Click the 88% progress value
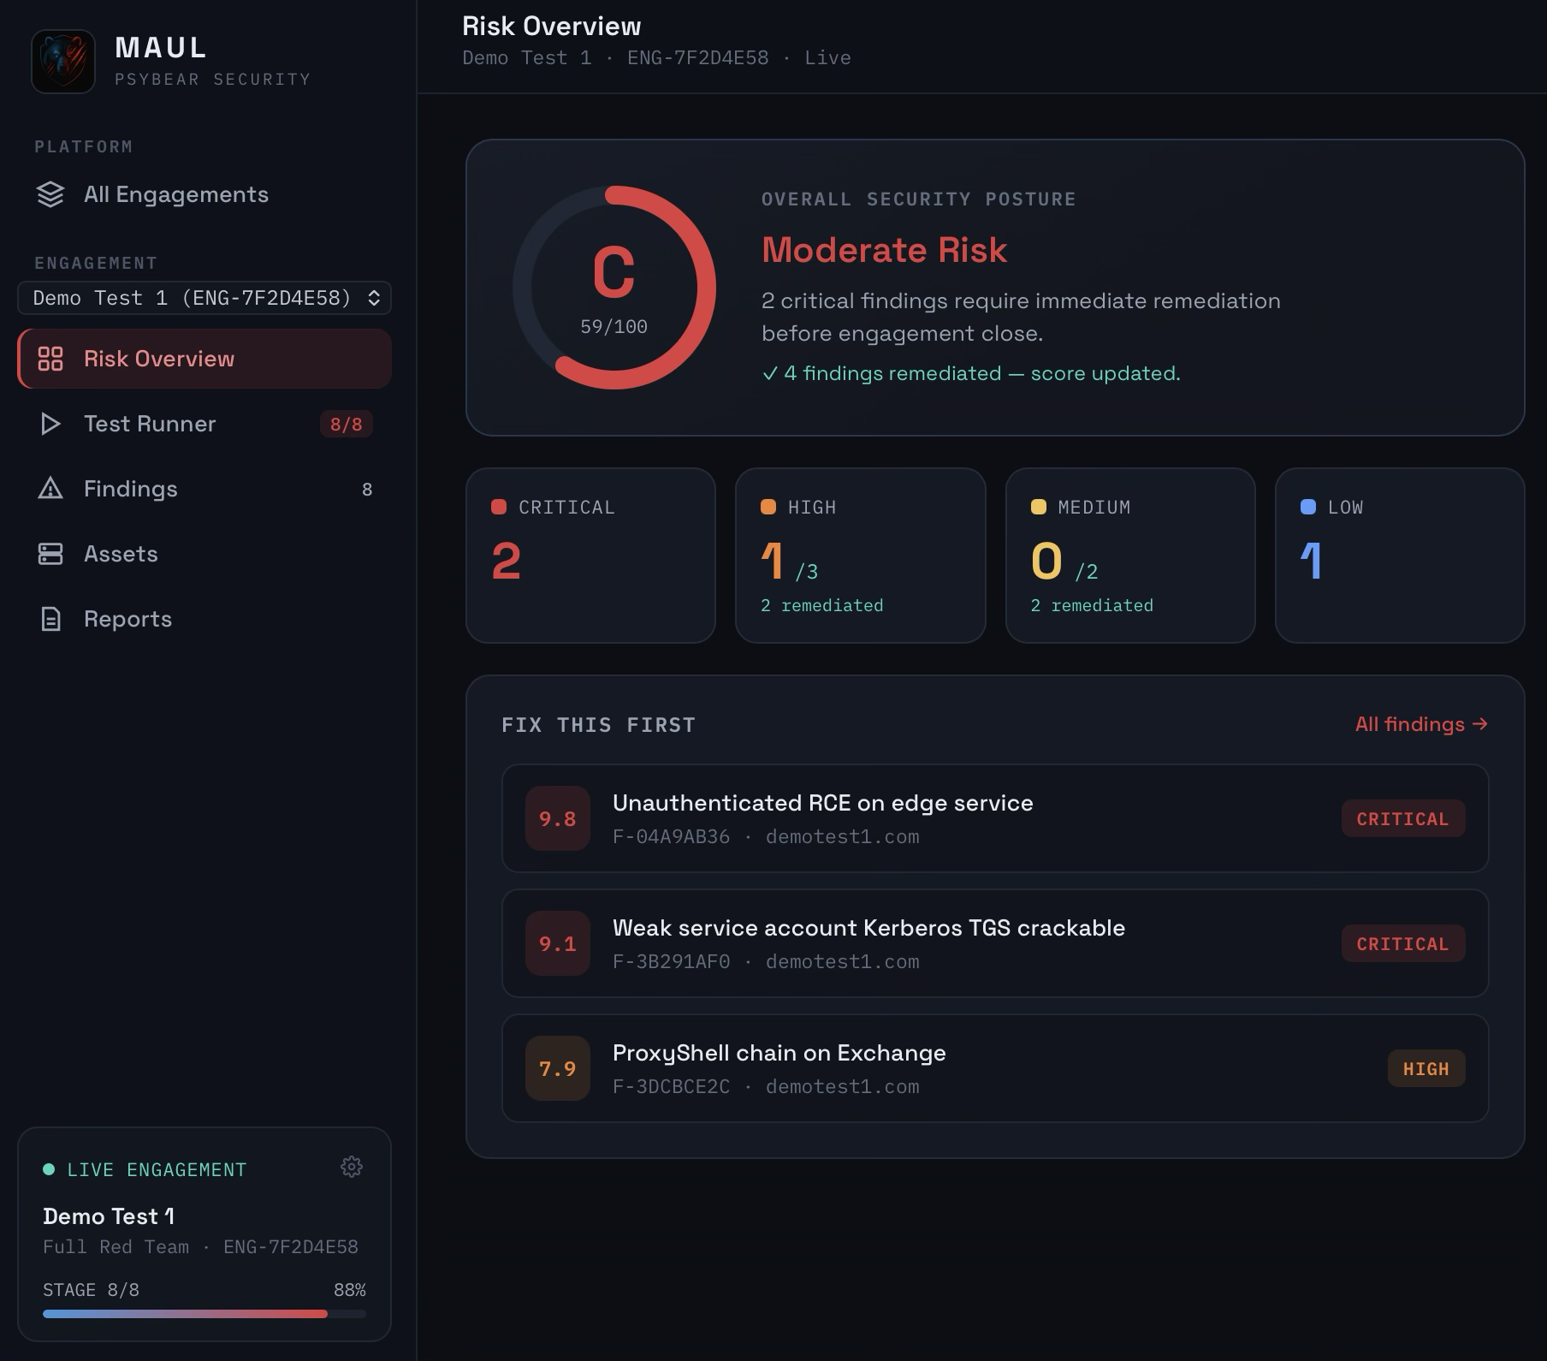The width and height of the screenshot is (1547, 1361). pos(350,1290)
